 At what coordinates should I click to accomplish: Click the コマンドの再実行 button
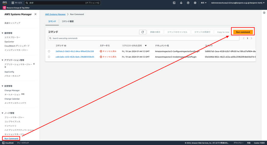[x=202, y=32]
